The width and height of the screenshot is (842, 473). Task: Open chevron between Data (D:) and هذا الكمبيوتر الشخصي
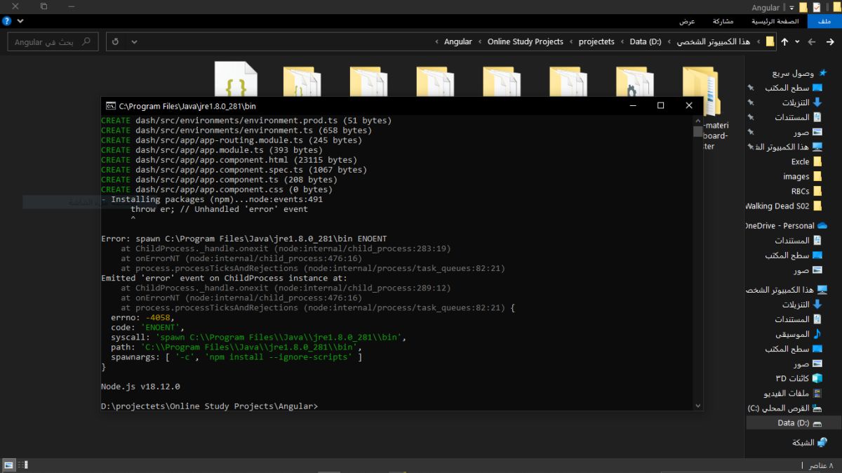pos(669,41)
